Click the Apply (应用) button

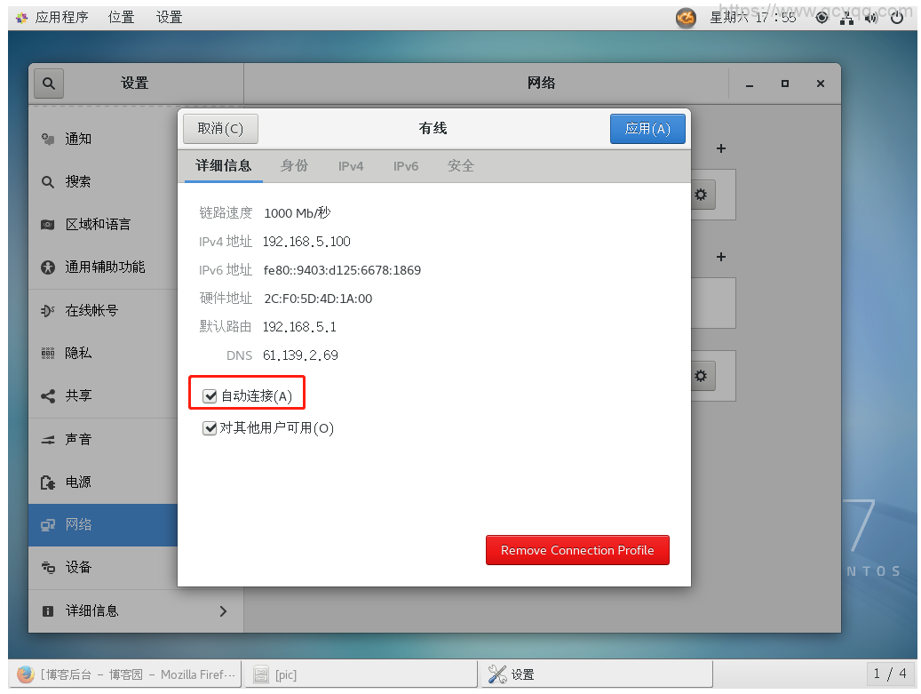click(647, 129)
